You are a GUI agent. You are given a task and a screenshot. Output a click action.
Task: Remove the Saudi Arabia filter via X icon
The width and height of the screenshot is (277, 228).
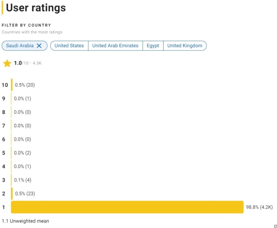(39, 46)
